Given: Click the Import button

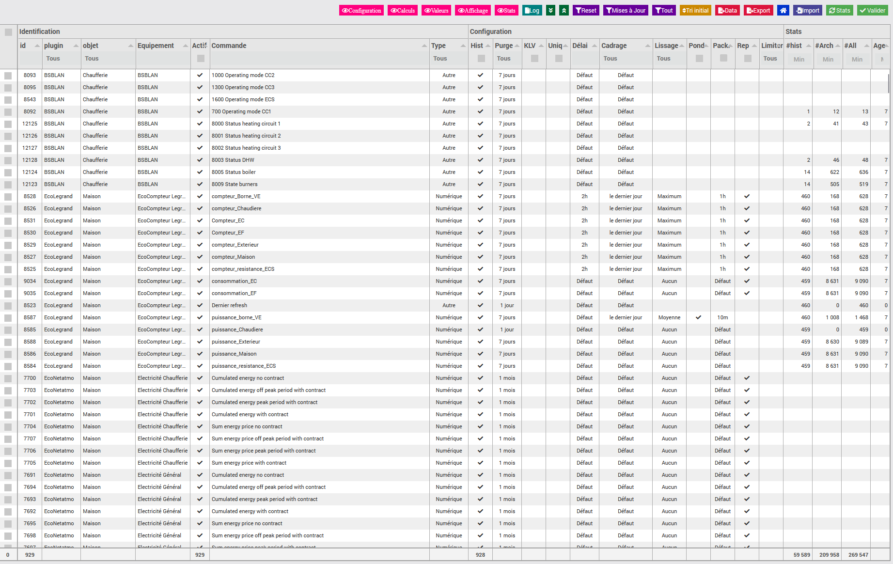Looking at the screenshot, I should tap(807, 10).
